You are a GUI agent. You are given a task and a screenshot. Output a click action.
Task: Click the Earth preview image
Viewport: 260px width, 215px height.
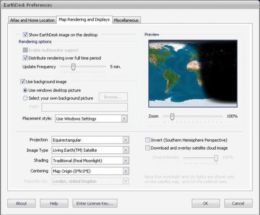tap(193, 73)
